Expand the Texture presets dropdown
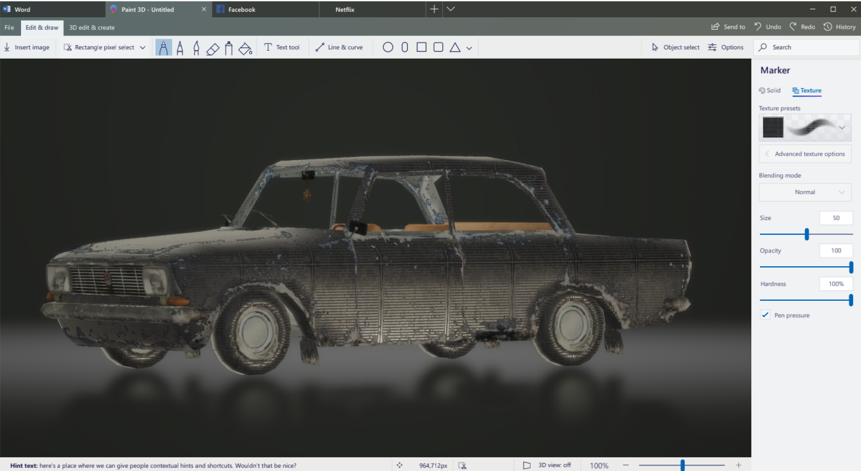The image size is (861, 471). 841,127
